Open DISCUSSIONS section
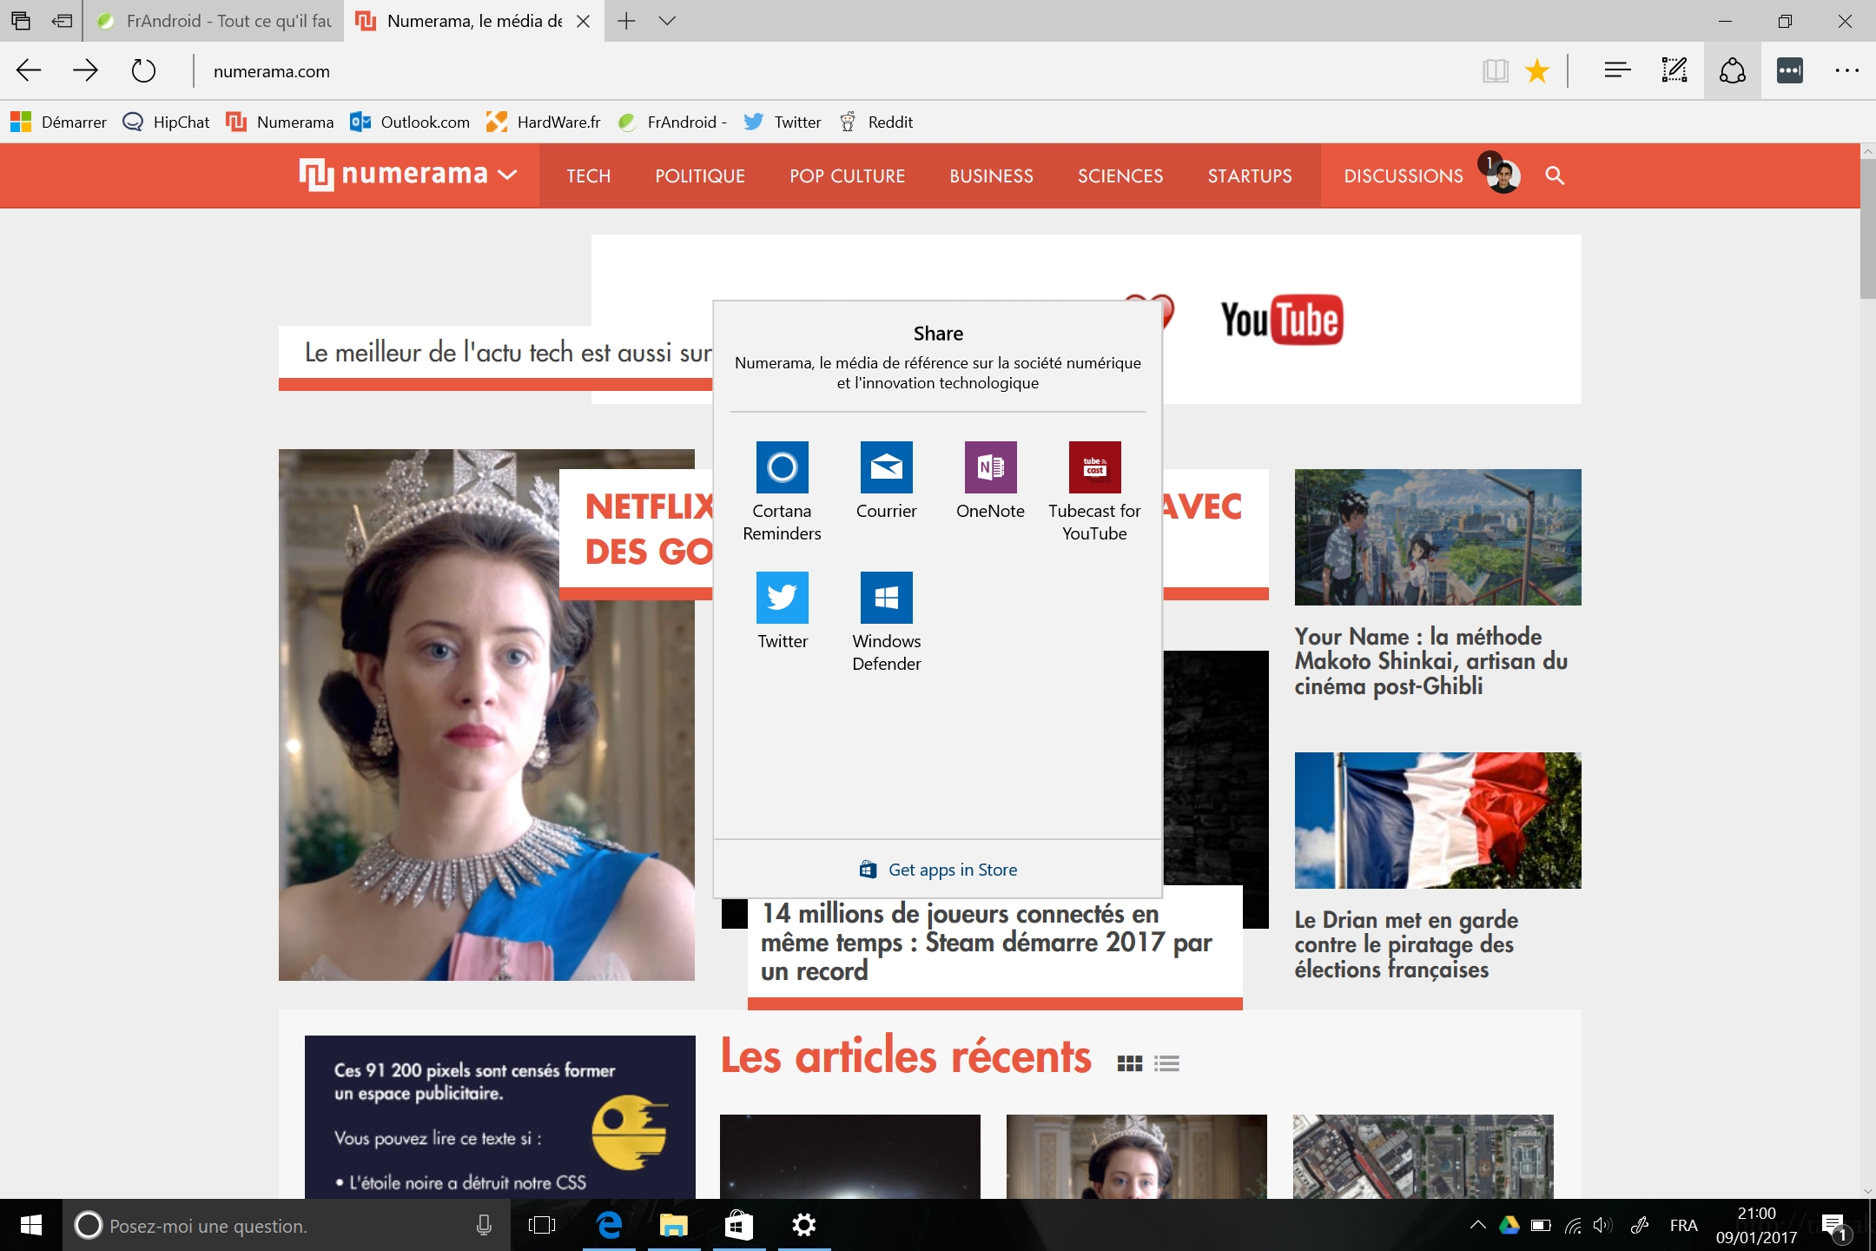 click(1404, 175)
